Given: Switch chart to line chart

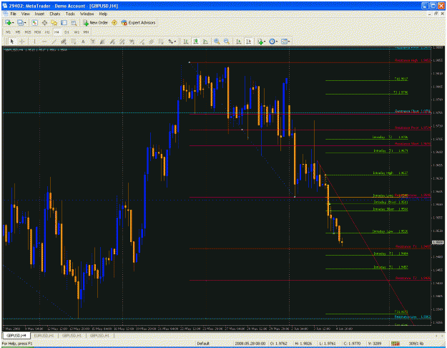Looking at the screenshot, I should pyautogui.click(x=205, y=42).
